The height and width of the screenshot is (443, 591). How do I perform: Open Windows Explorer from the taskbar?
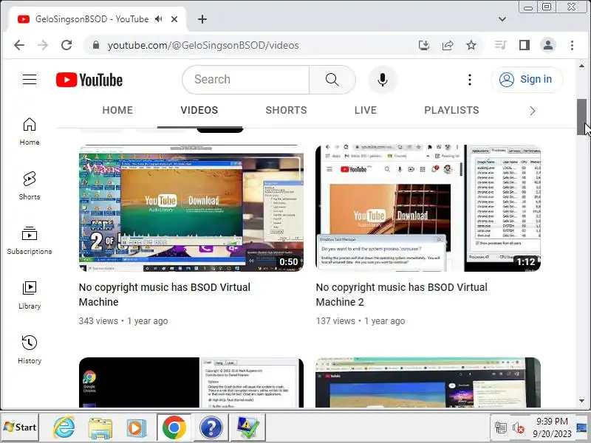100,428
